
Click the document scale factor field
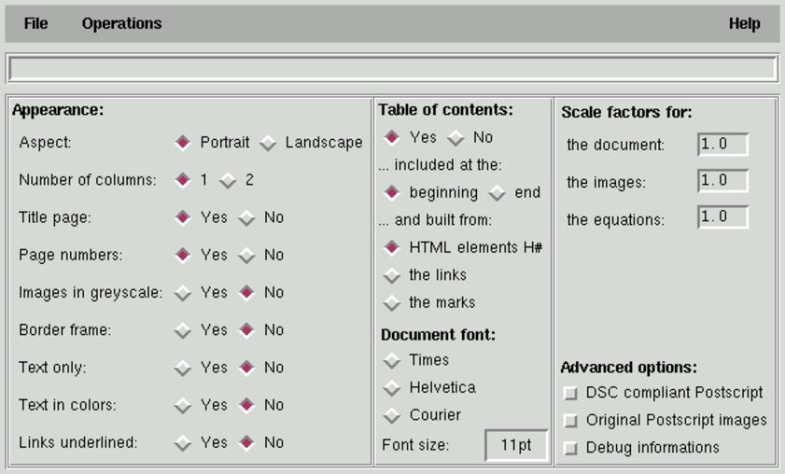click(722, 145)
